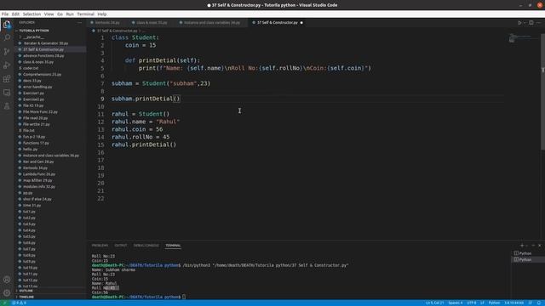Click the editor minimap preview
This screenshot has height=306, width=545.
[521, 38]
